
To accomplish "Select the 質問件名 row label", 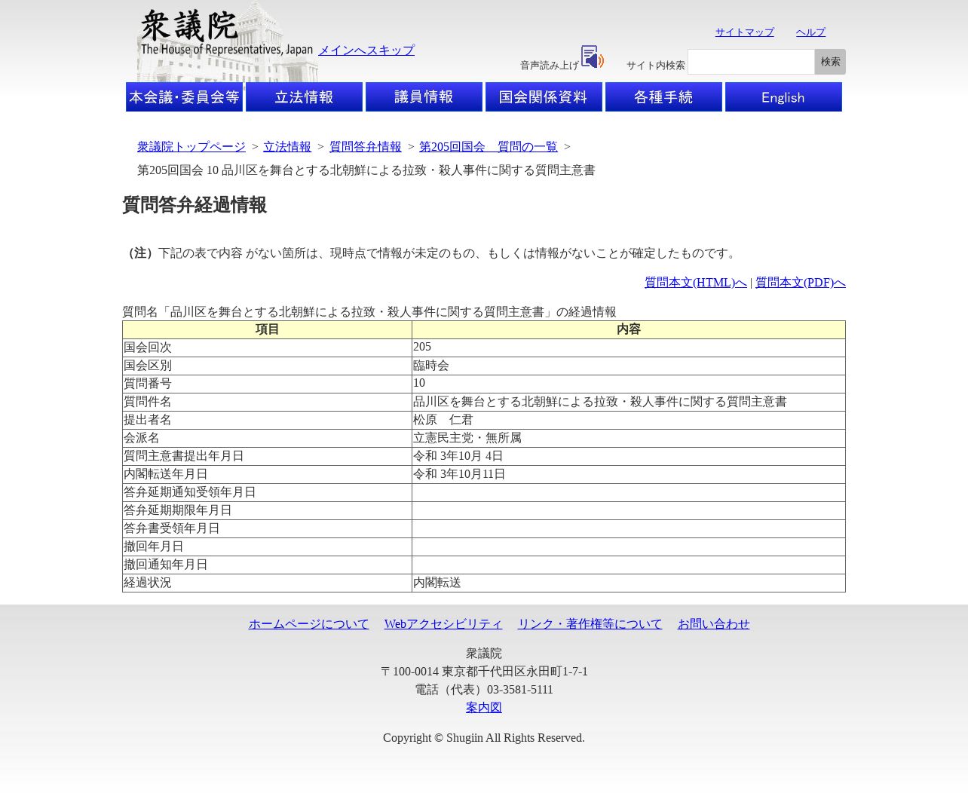I will (268, 402).
